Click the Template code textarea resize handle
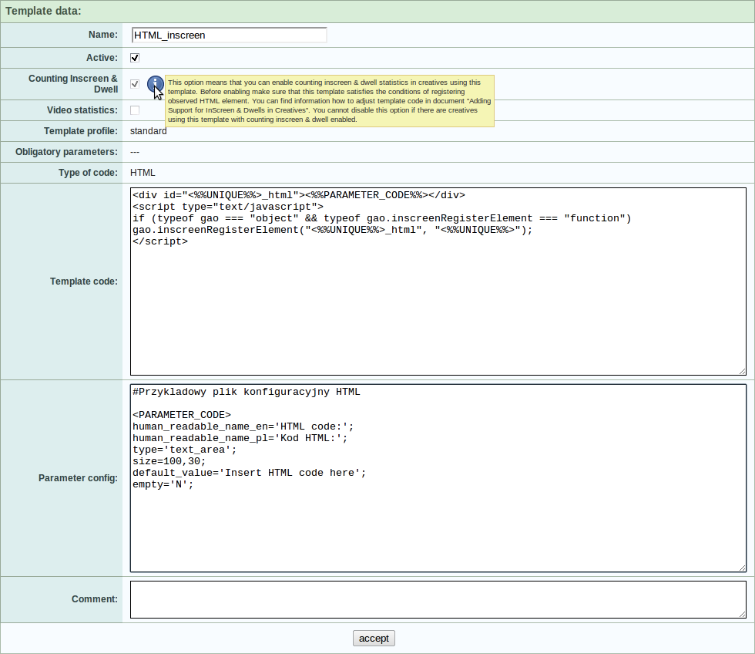 [742, 371]
